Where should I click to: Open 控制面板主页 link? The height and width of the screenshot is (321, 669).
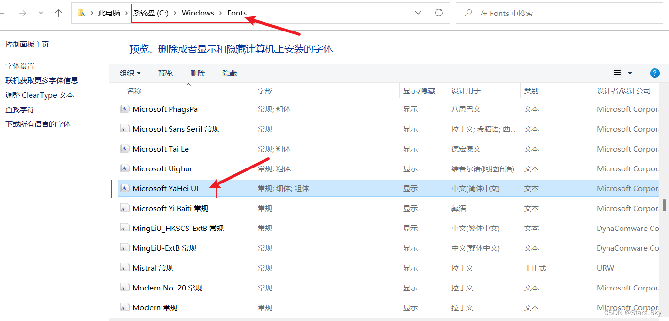(x=27, y=44)
